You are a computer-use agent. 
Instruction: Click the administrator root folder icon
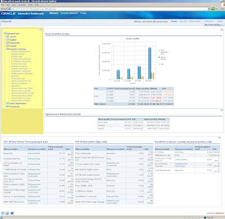[5, 33]
